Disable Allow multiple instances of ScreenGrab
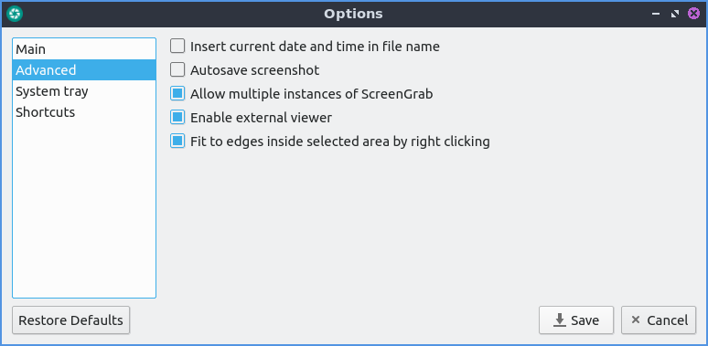The height and width of the screenshot is (346, 708). [177, 94]
